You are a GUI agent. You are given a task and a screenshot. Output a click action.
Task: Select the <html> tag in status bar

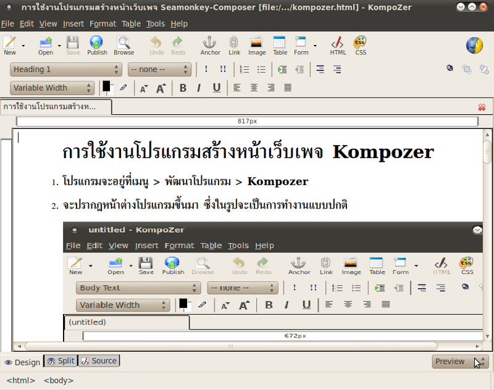tap(21, 381)
